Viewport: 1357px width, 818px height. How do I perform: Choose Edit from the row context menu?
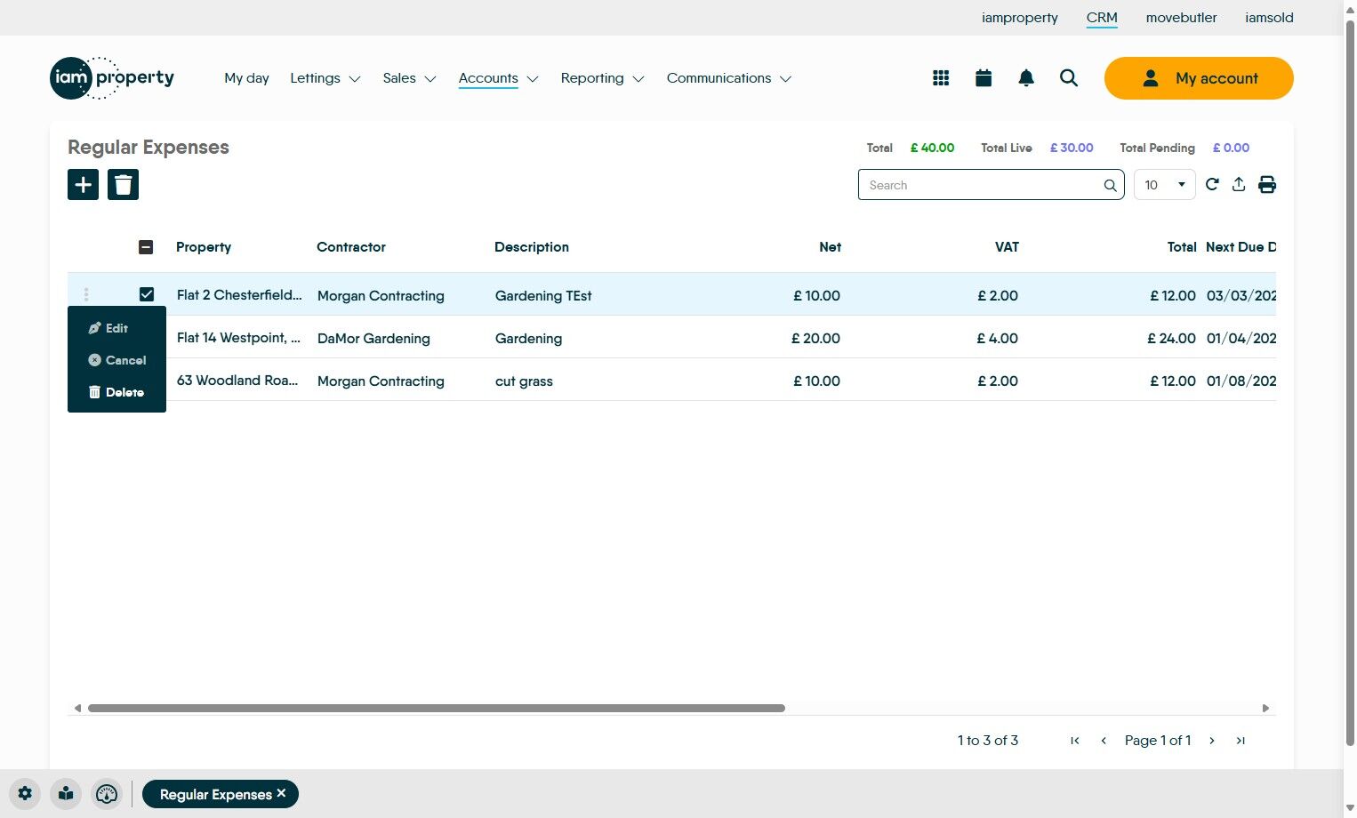point(108,328)
